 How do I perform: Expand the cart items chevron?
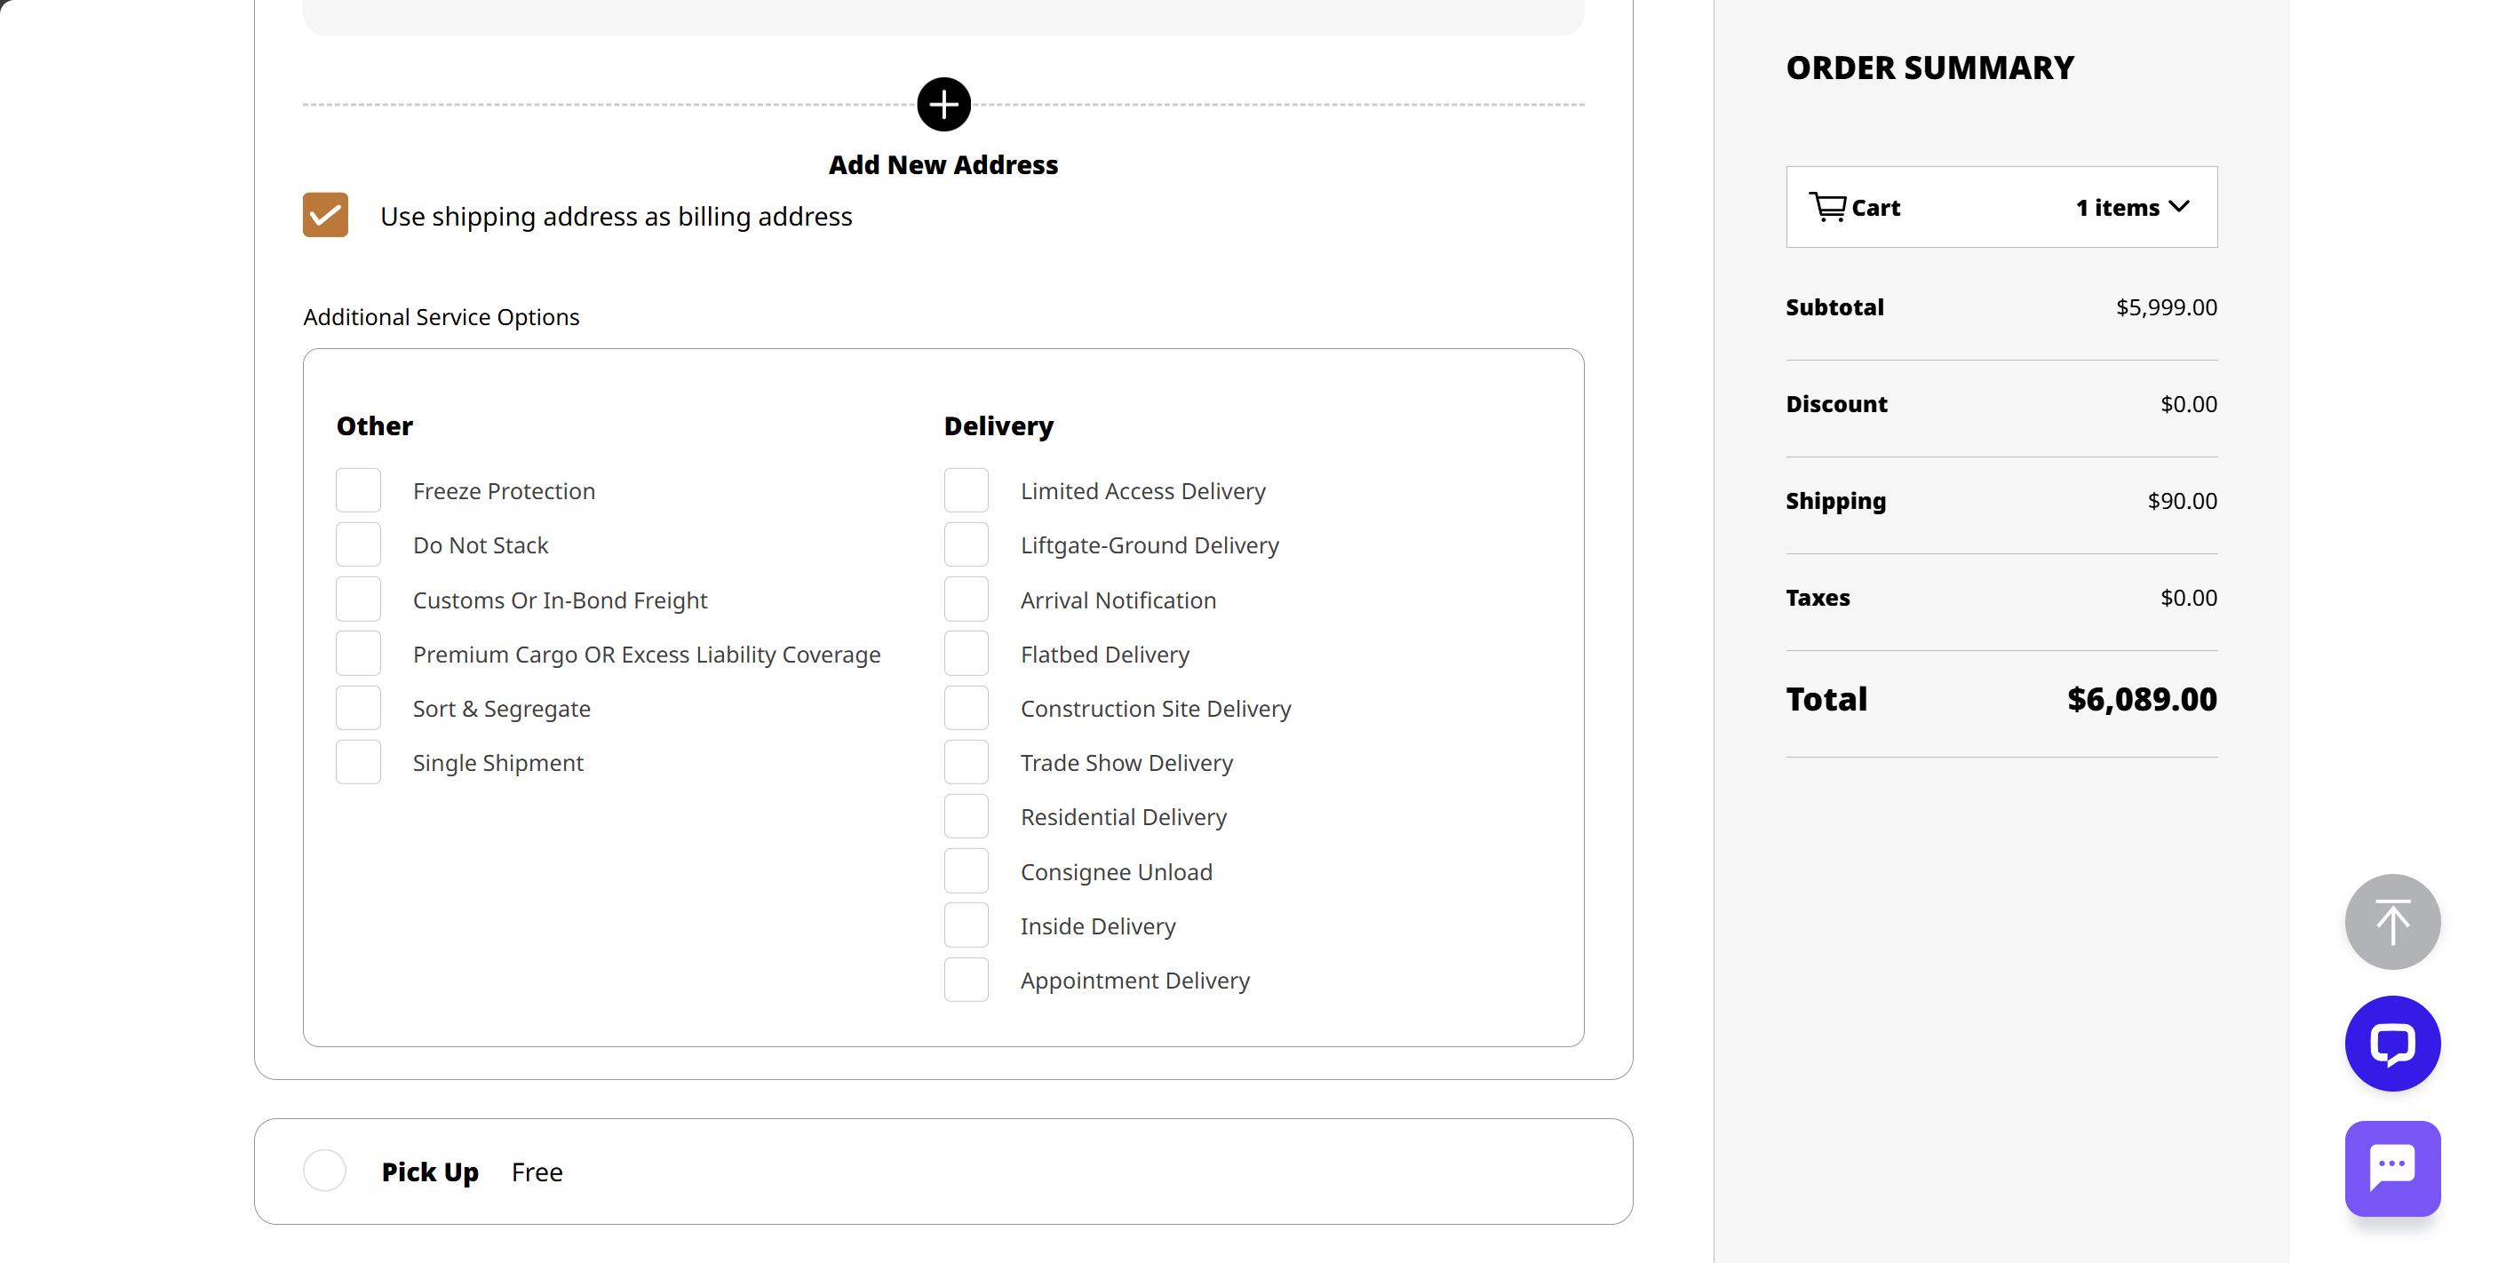[2178, 207]
